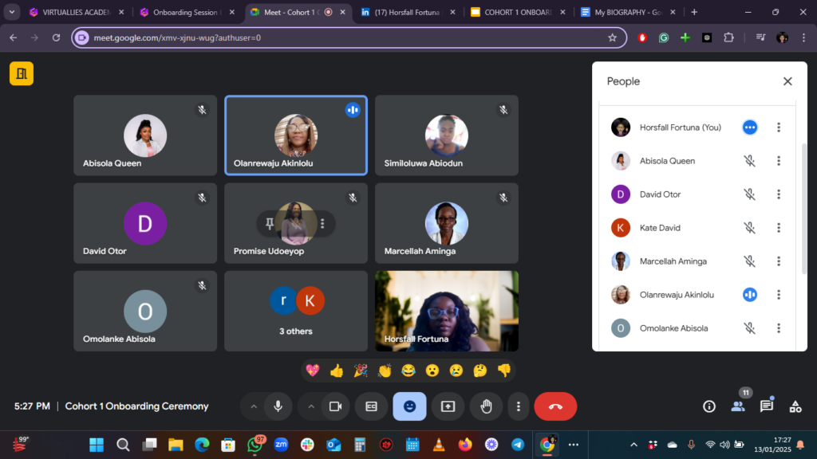817x459 pixels.
Task: Open the activities shapes icon
Action: (x=795, y=406)
